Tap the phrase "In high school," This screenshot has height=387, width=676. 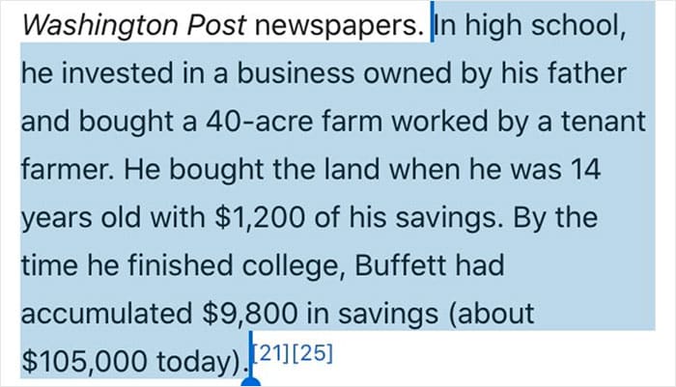tap(530, 25)
